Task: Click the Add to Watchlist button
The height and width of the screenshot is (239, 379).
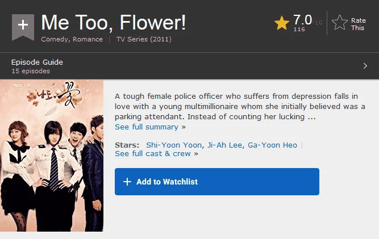Action: point(217,182)
